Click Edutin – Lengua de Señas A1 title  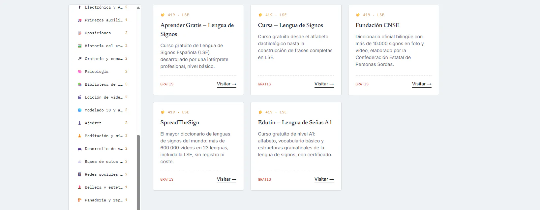tap(295, 122)
